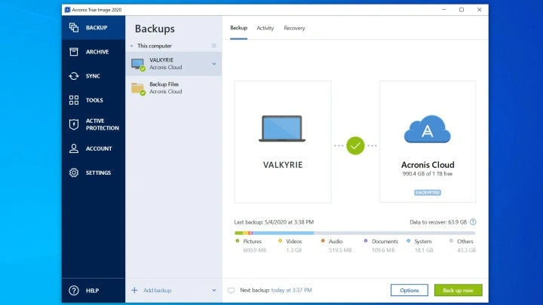The height and width of the screenshot is (305, 543).
Task: Click the laptop source icon above VALKYRIE
Action: [282, 129]
